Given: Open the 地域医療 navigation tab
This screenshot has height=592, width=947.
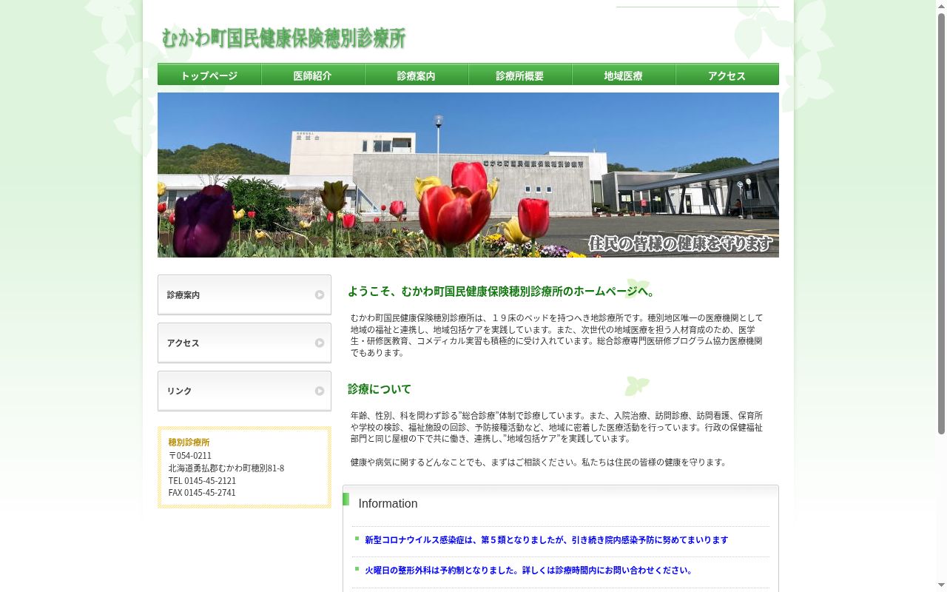Looking at the screenshot, I should coord(624,75).
